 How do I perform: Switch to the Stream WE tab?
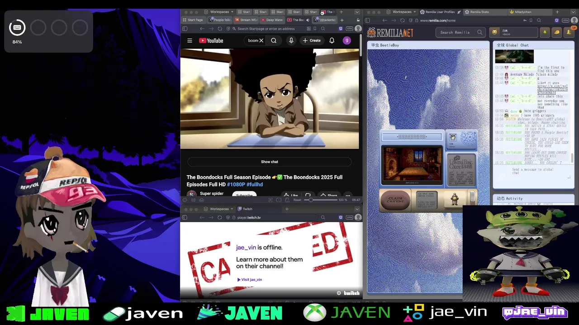pyautogui.click(x=246, y=20)
